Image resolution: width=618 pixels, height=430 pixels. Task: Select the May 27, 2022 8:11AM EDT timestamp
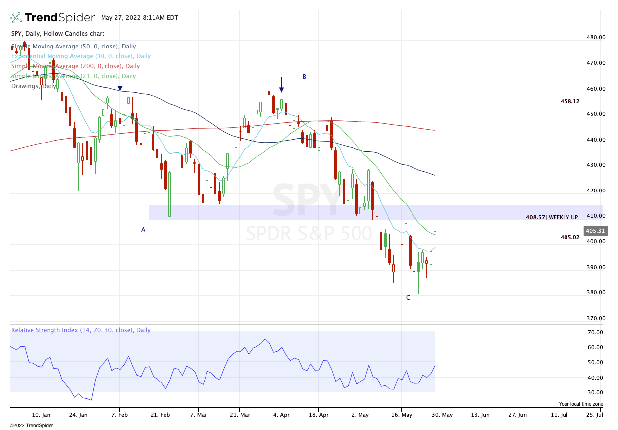pos(139,17)
